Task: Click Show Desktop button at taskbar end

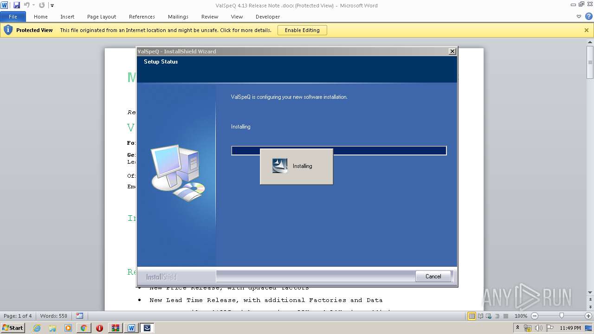Action: (589, 328)
